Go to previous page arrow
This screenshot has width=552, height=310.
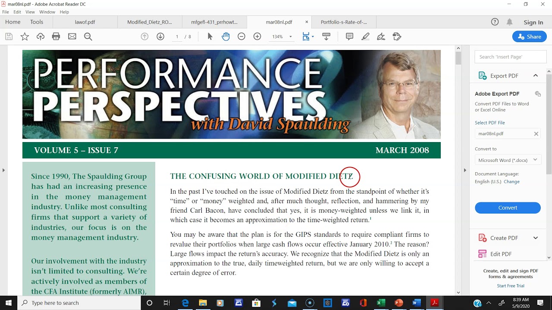[x=144, y=37]
